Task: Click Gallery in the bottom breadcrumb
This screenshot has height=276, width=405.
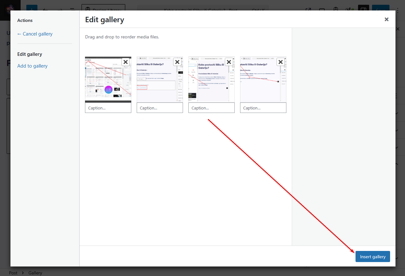Action: tap(35, 273)
